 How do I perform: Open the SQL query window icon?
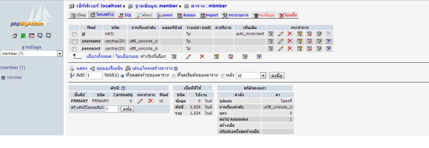pos(32,36)
